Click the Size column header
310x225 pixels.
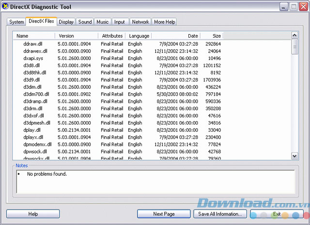pyautogui.click(x=211, y=36)
